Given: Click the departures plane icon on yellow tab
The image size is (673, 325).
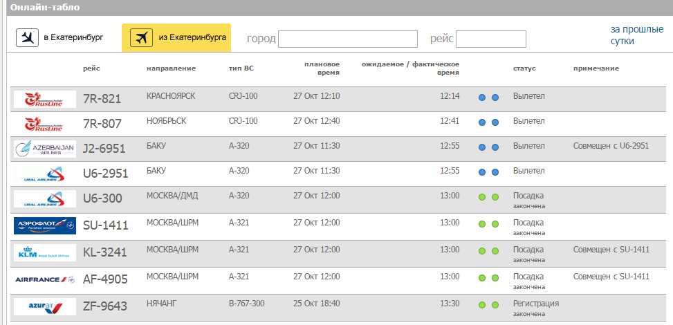Looking at the screenshot, I should point(141,37).
